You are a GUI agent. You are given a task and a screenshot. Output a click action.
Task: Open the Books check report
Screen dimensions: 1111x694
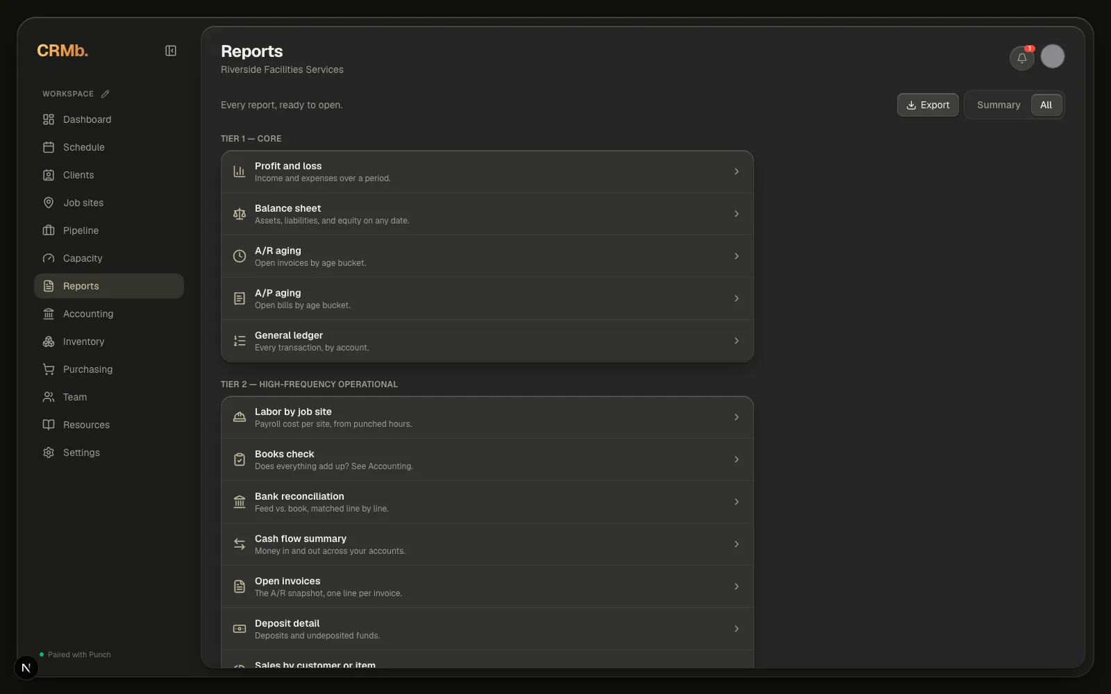coord(487,459)
